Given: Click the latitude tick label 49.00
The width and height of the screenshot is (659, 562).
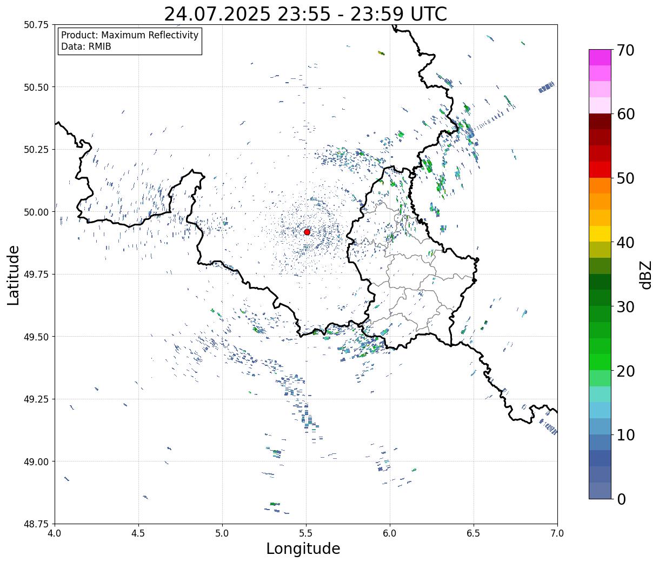Looking at the screenshot, I should pos(36,461).
